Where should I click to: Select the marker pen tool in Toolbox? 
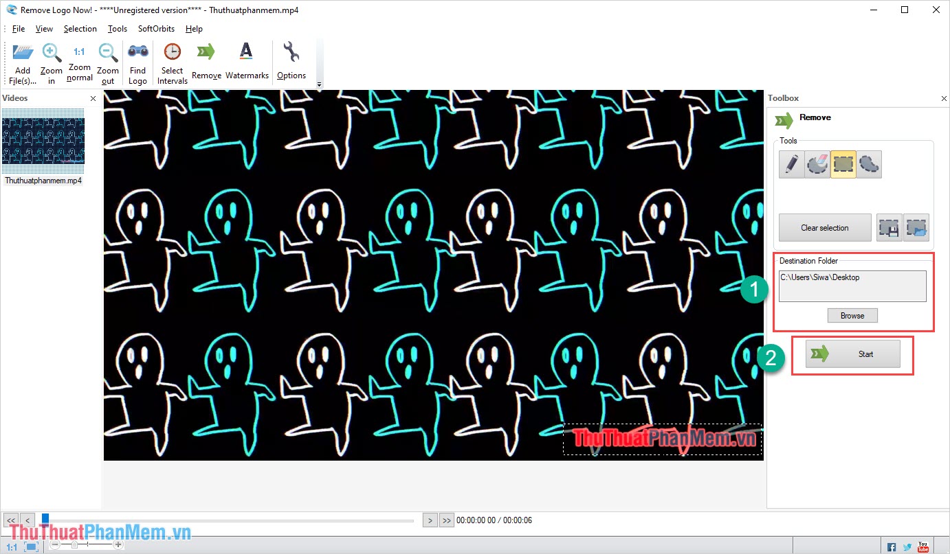[791, 164]
